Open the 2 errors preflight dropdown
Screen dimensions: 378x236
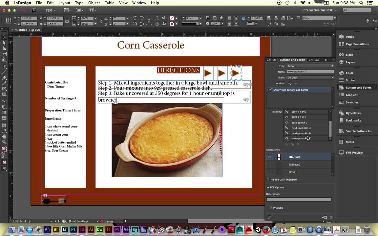(x=121, y=221)
